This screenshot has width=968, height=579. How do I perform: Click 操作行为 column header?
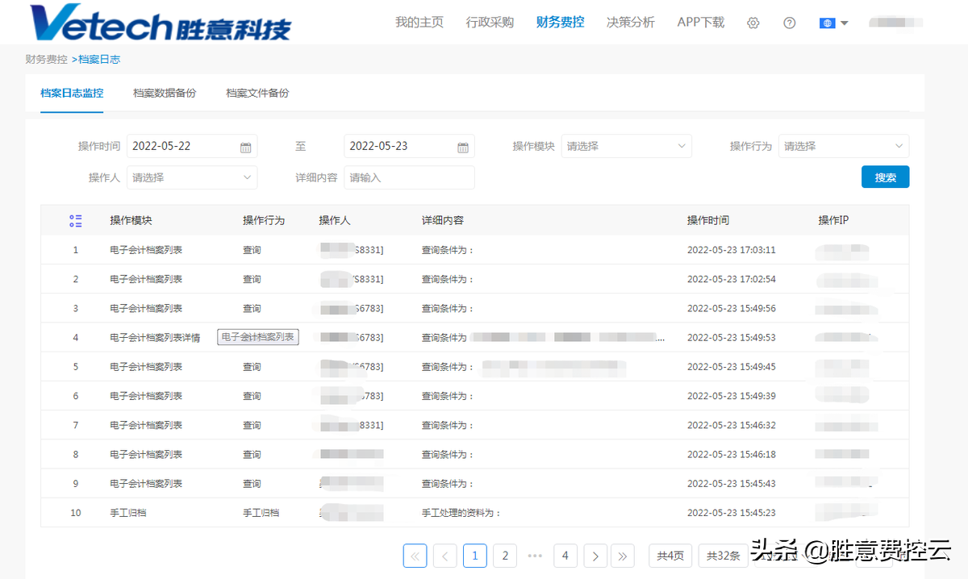click(264, 220)
